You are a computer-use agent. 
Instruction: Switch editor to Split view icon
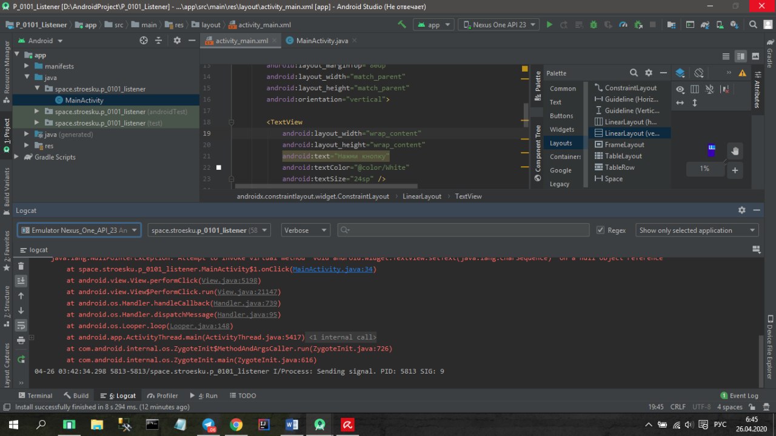(740, 56)
